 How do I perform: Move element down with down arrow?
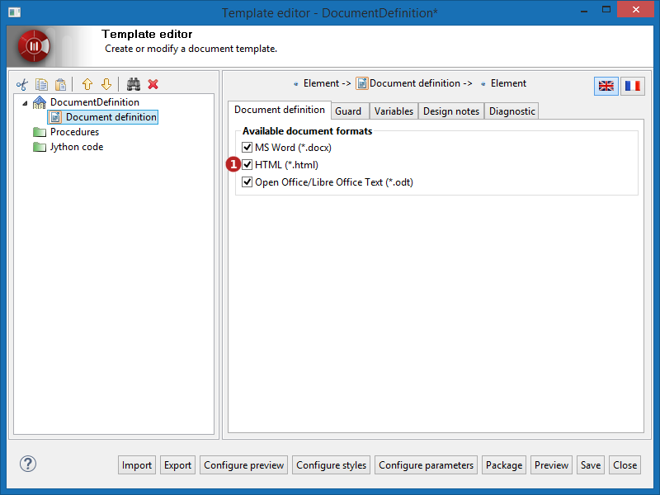click(x=106, y=84)
